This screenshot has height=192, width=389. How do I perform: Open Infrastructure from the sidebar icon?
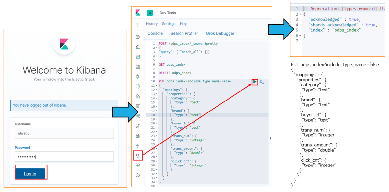138,96
